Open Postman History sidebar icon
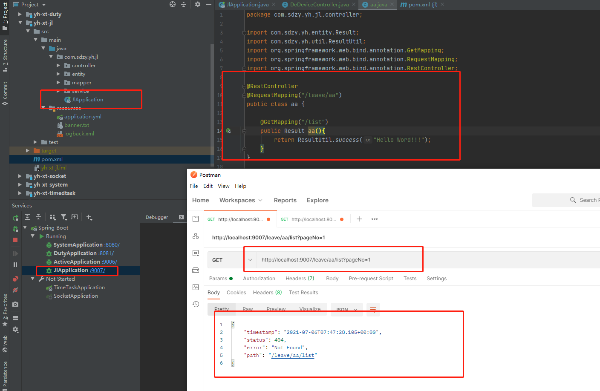The height and width of the screenshot is (391, 600). [196, 304]
